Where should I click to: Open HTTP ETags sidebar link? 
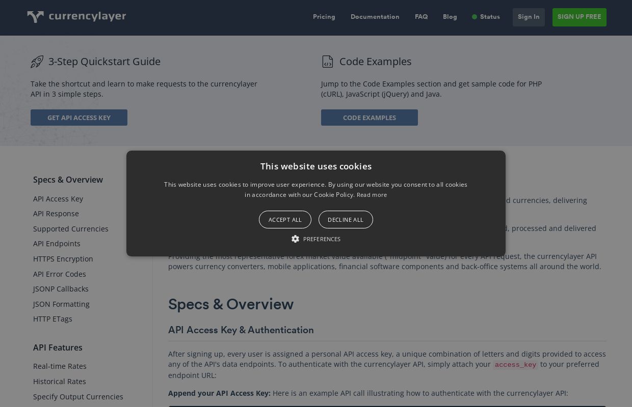click(52, 319)
